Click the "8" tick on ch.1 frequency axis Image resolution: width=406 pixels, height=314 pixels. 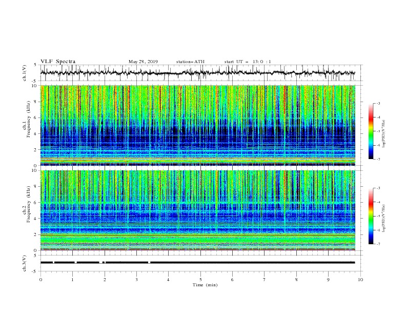click(x=36, y=102)
